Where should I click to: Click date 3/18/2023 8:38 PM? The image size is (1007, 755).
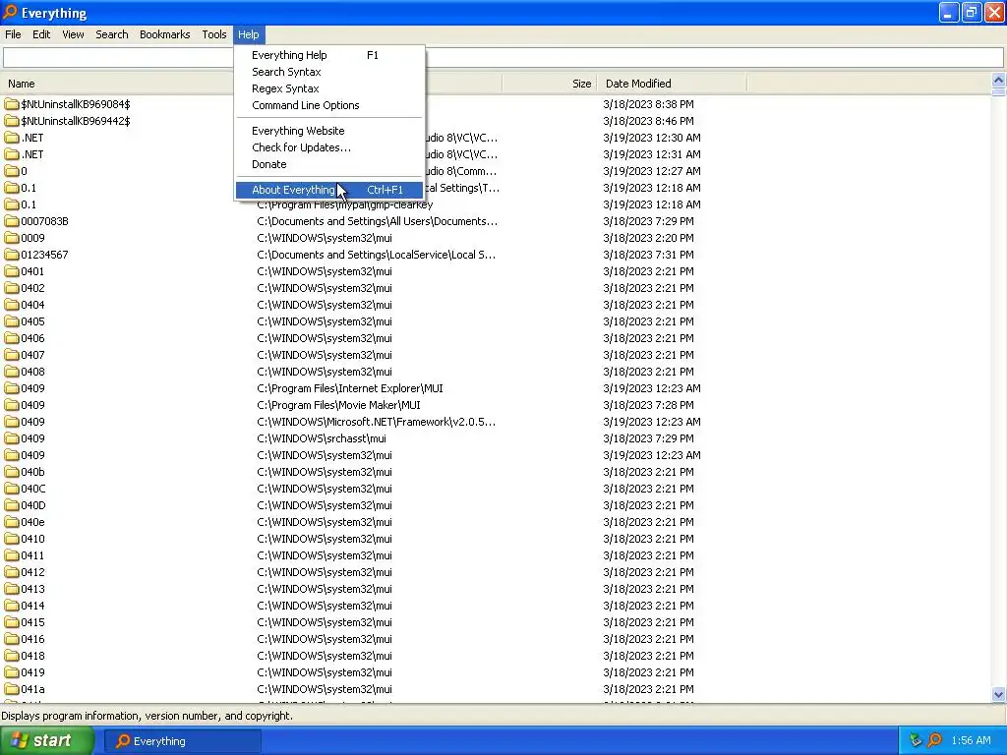click(x=648, y=104)
